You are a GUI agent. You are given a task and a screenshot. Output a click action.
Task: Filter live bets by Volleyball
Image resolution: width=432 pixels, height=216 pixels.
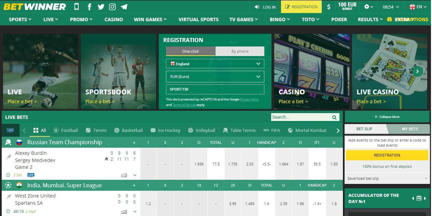point(201,130)
